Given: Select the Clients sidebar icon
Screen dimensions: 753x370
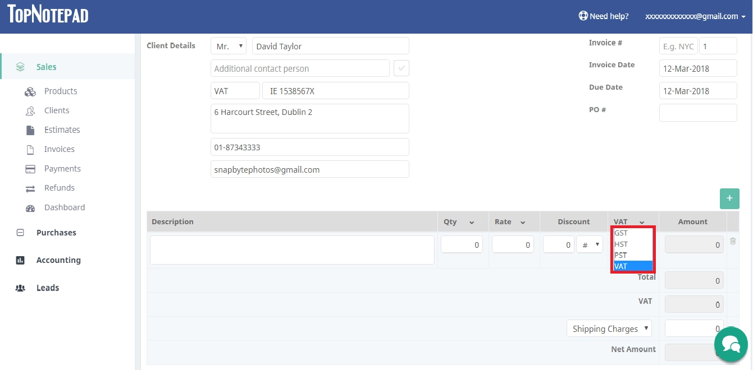Looking at the screenshot, I should pos(30,110).
